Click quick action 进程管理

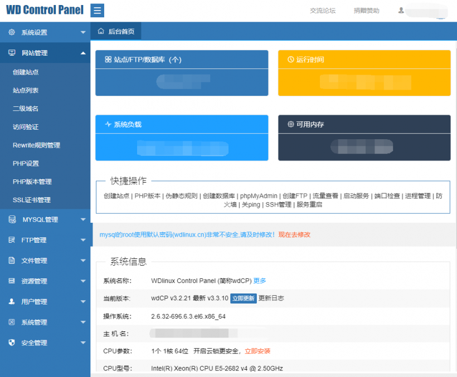pos(417,196)
